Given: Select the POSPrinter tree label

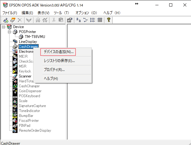Looking at the screenshot, I should click(x=28, y=32).
